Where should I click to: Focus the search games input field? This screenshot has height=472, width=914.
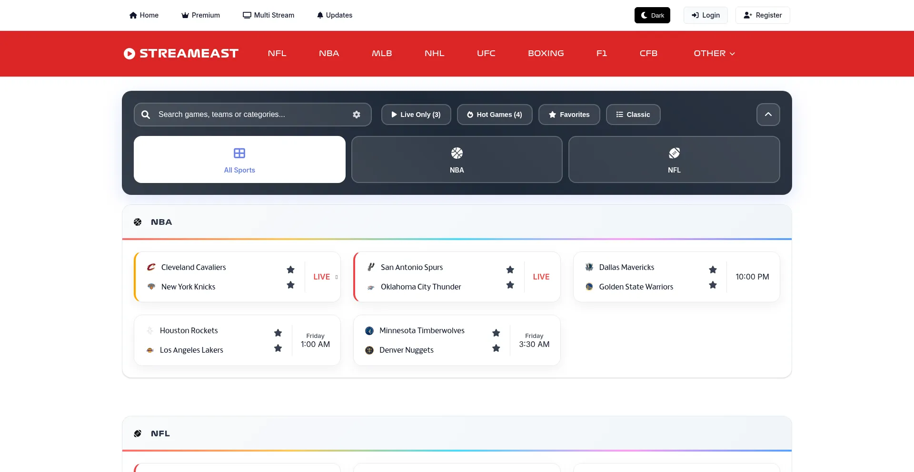(x=253, y=115)
